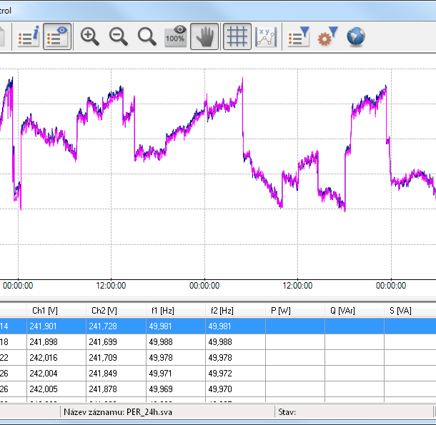Open the gear filter settings

coord(327,36)
